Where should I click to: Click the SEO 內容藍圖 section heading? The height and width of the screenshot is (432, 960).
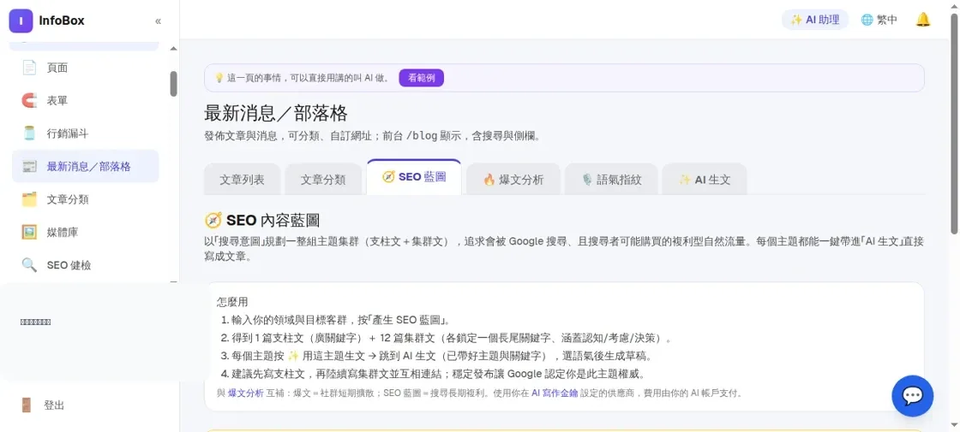(x=273, y=221)
